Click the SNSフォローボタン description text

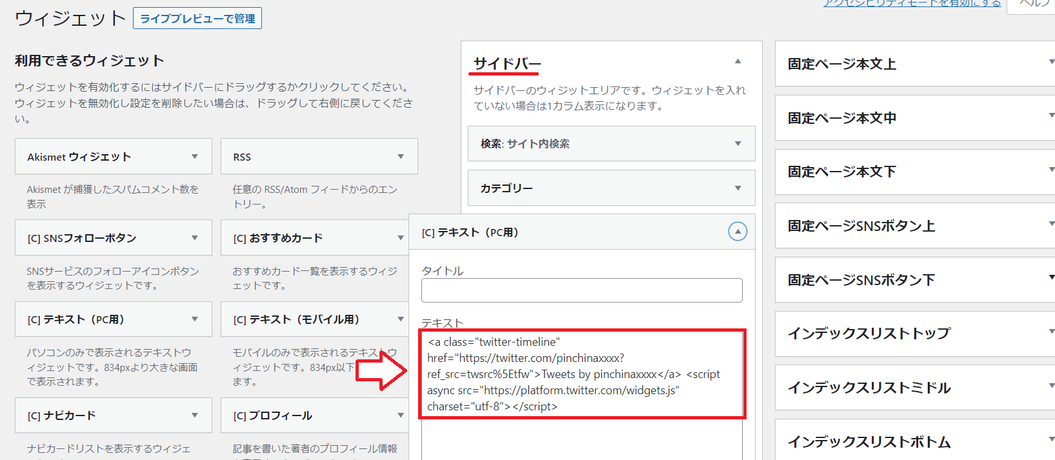[x=113, y=278]
